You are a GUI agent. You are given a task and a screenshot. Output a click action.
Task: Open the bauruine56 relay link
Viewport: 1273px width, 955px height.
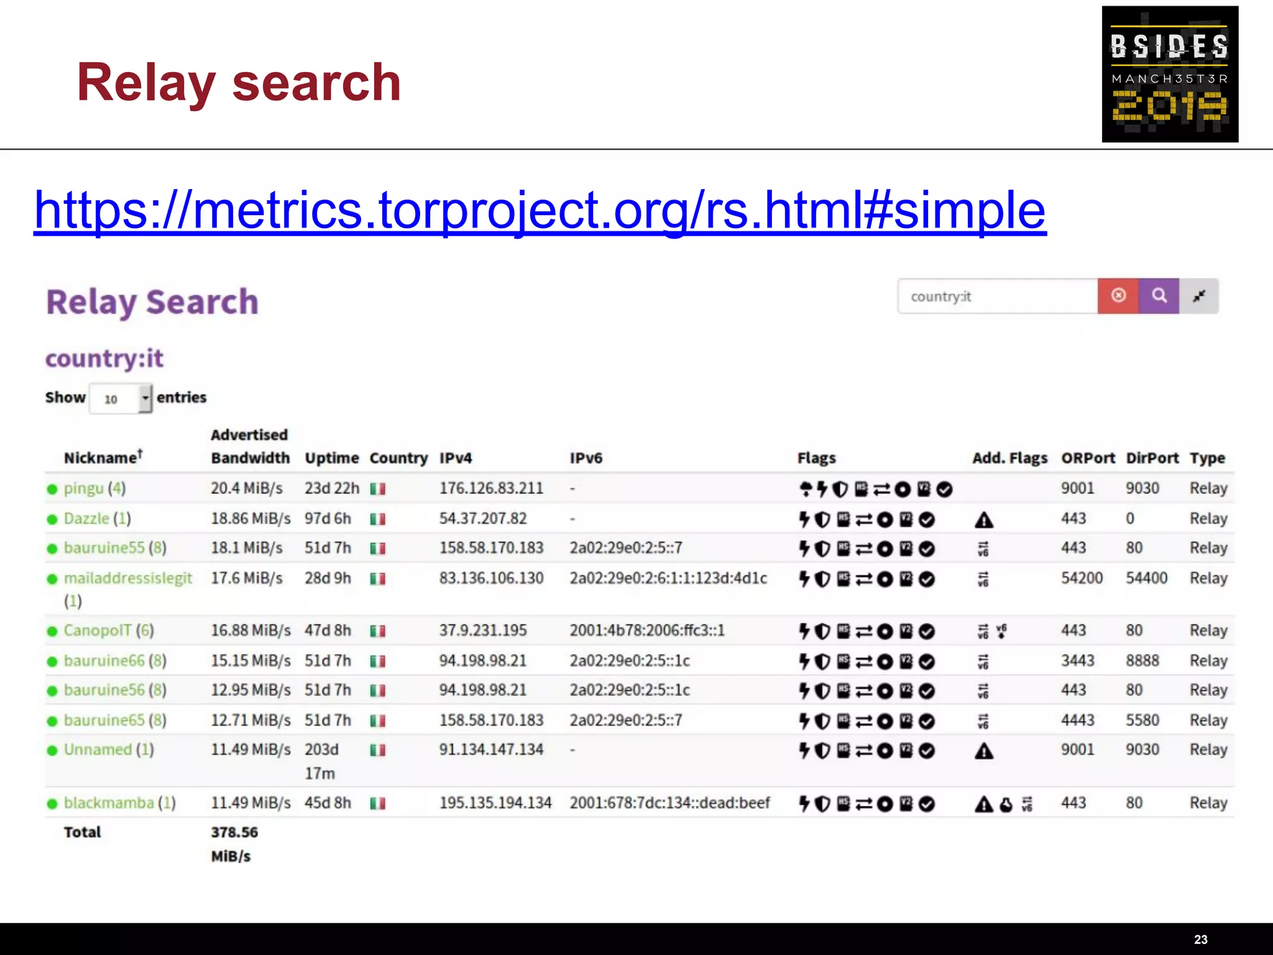tap(104, 690)
